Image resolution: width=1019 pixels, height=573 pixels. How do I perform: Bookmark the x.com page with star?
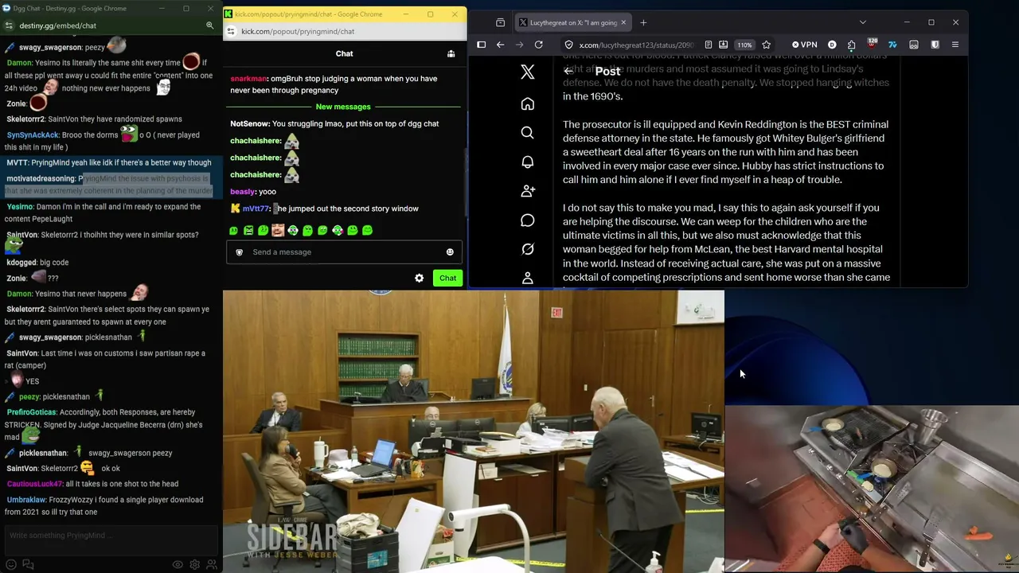click(766, 45)
